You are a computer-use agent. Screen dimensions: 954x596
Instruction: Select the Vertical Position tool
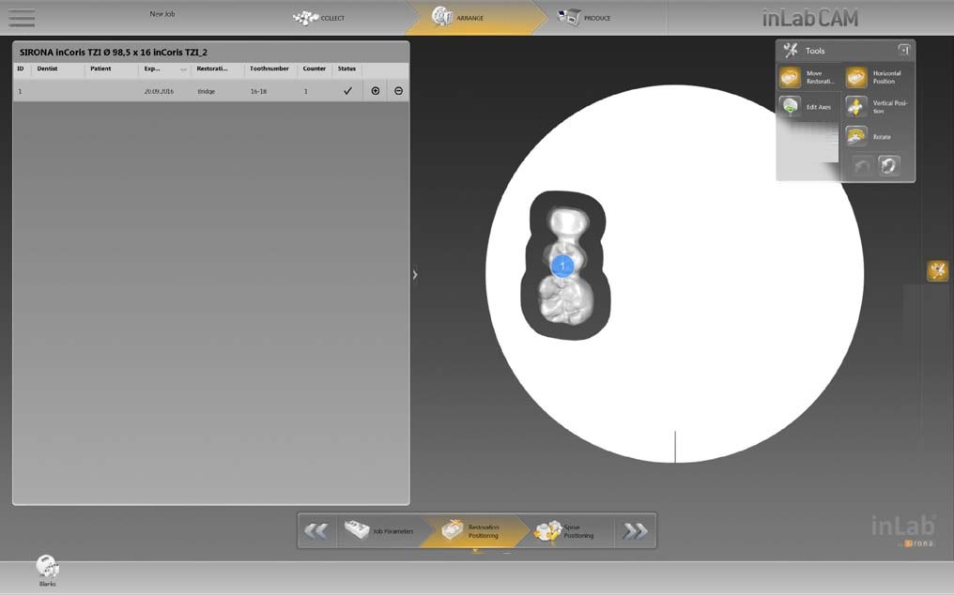point(877,107)
